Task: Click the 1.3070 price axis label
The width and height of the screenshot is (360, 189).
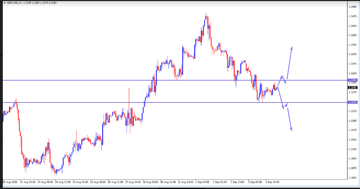Action: click(x=353, y=168)
